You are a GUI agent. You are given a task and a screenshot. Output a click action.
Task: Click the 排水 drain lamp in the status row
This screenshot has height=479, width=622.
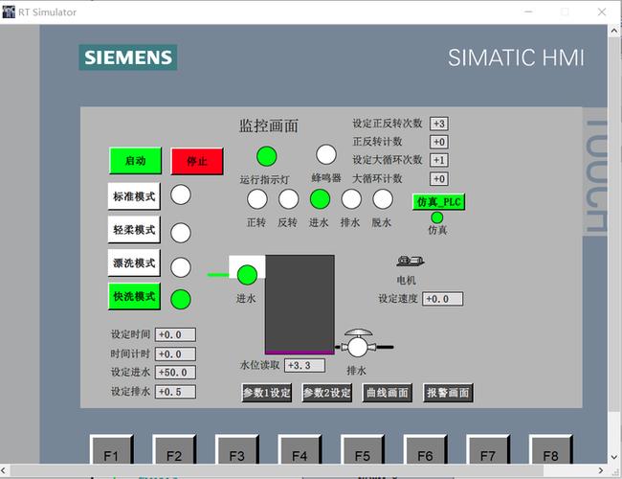(351, 199)
